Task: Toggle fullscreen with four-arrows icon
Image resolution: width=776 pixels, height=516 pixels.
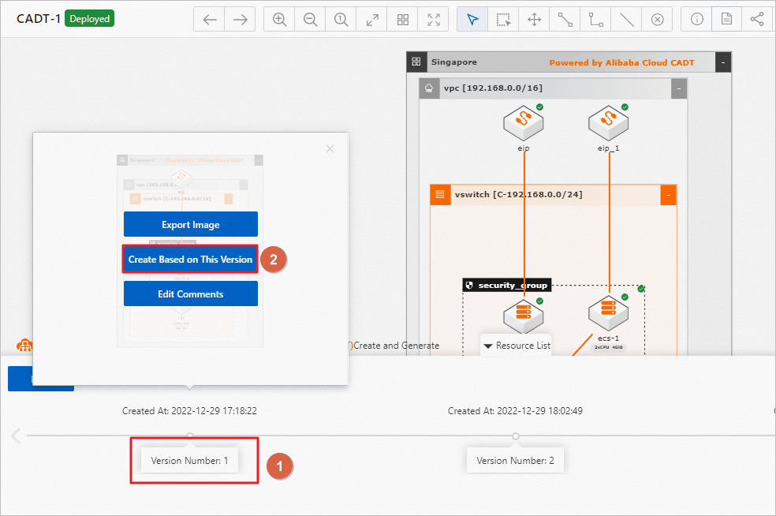Action: pyautogui.click(x=434, y=19)
